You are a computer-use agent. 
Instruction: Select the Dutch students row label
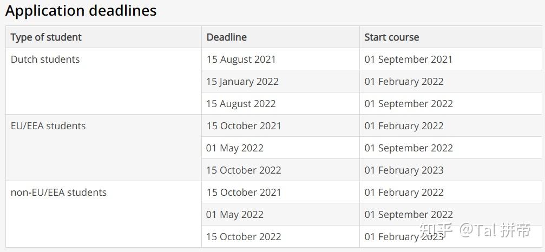point(45,59)
